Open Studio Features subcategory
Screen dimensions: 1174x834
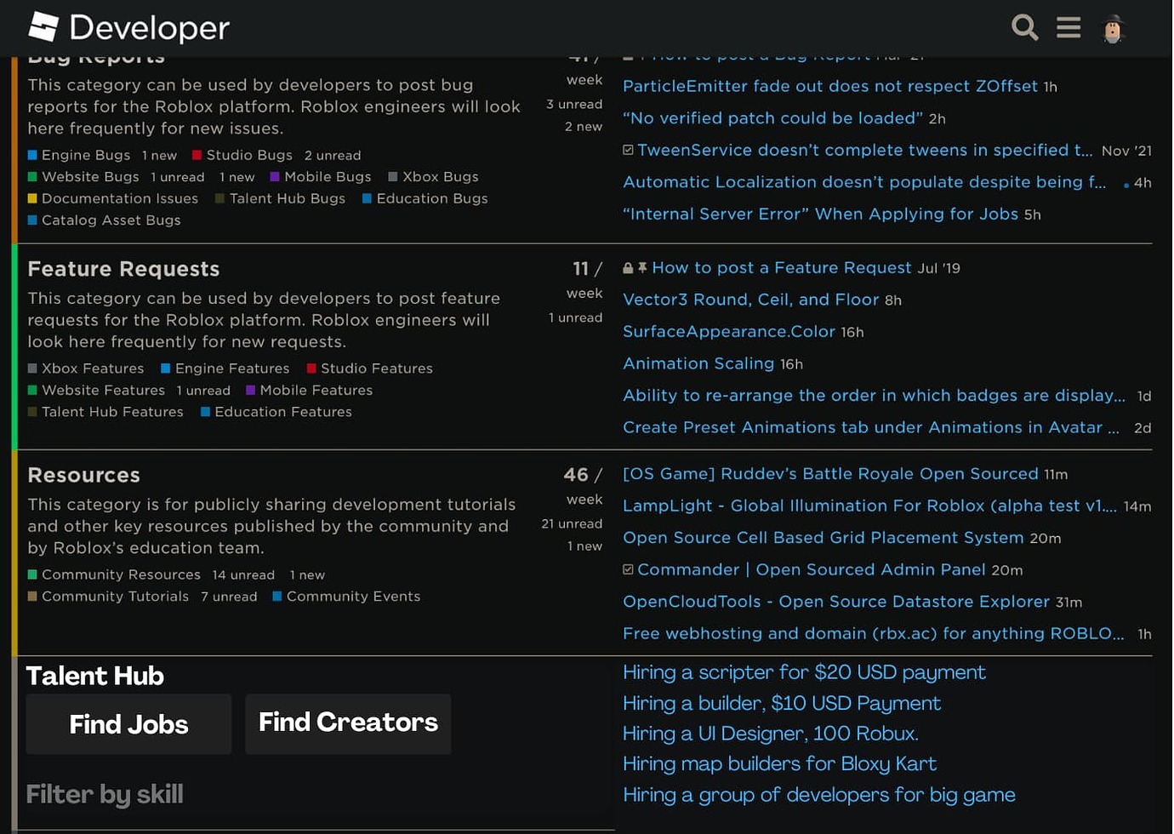click(x=370, y=368)
